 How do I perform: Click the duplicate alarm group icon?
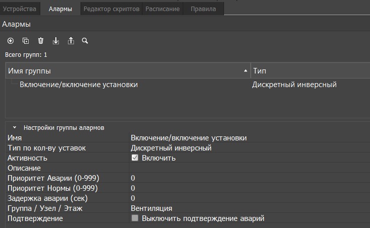point(26,41)
